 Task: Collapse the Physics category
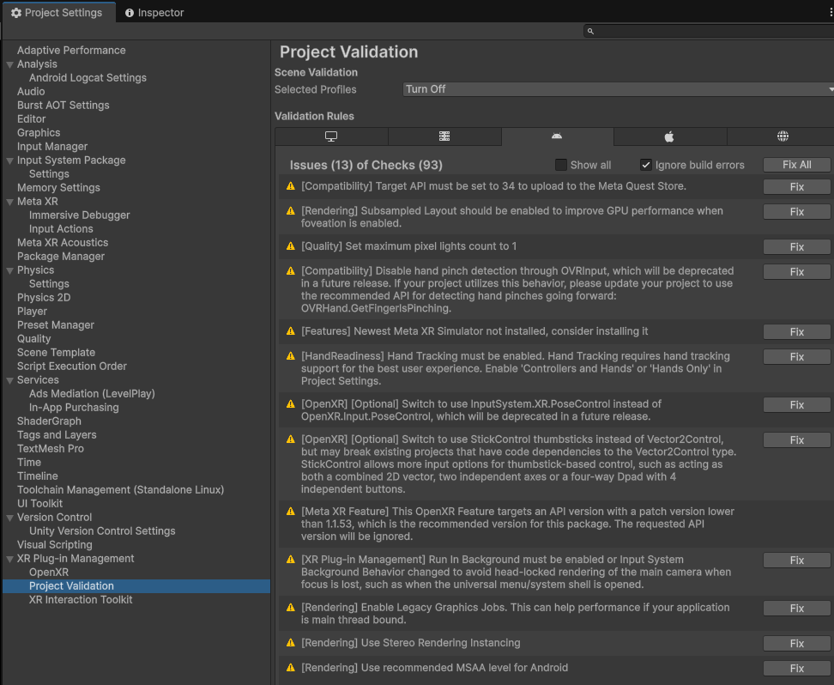[9, 270]
